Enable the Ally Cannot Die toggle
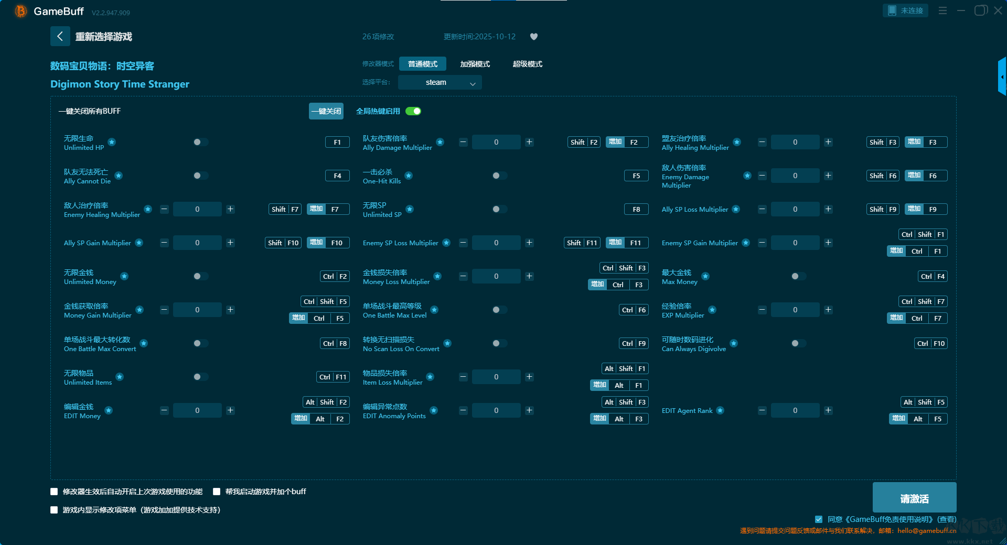The height and width of the screenshot is (545, 1007). pos(200,176)
